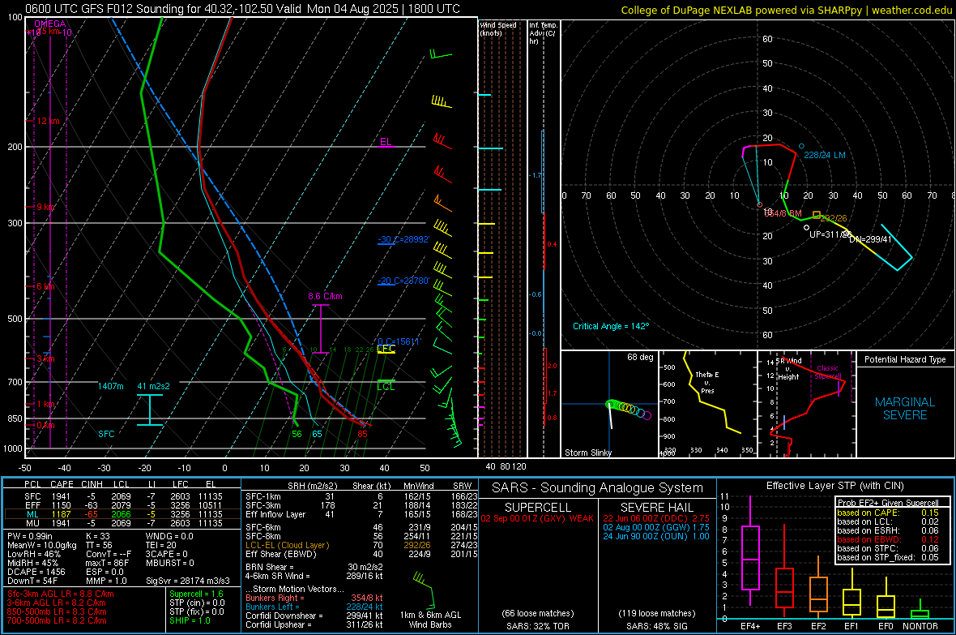Select the highlighted ML parcel row
The image size is (956, 635).
(124, 514)
